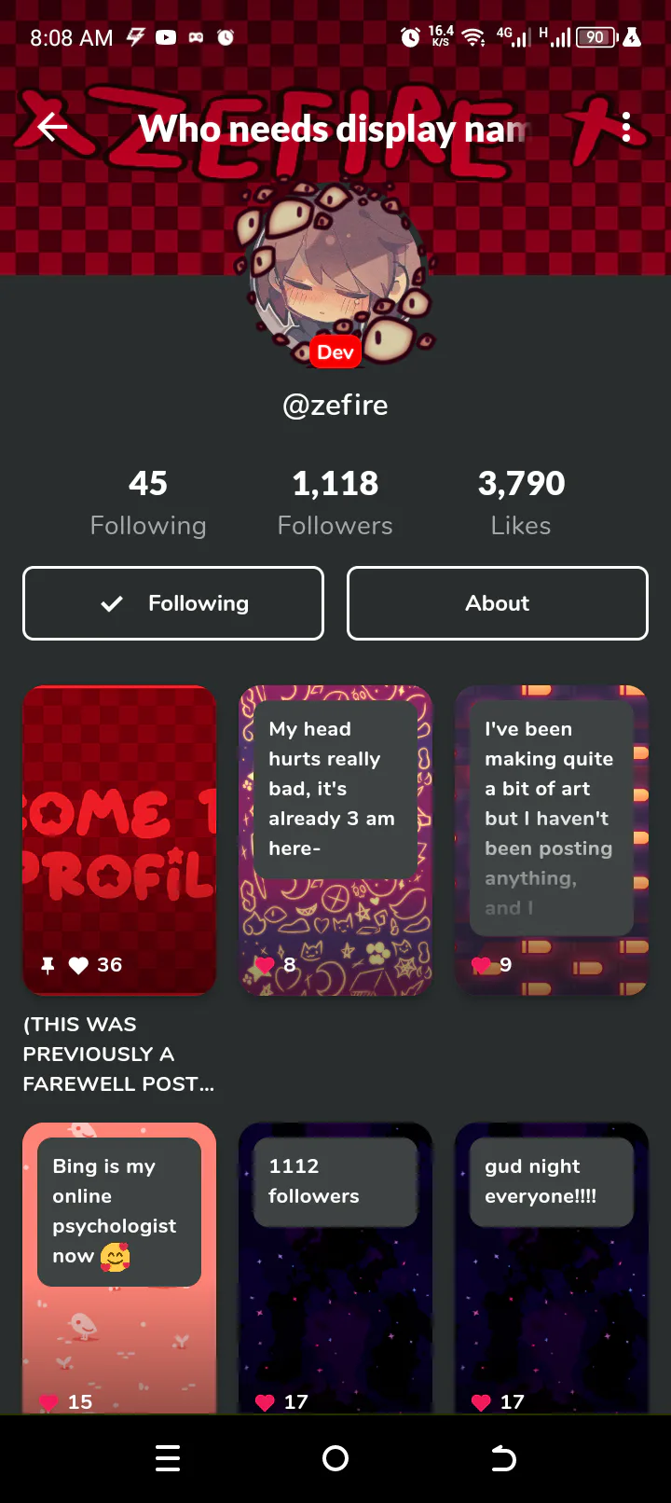
Task: View the 1,118 Followers list
Action: tap(335, 503)
